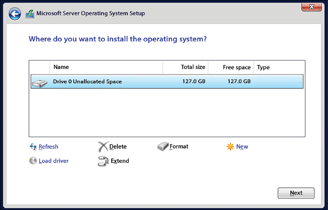Choose the Extend option

click(x=120, y=161)
